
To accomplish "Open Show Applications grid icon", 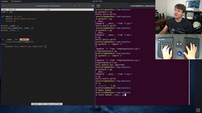I will 198,110.
